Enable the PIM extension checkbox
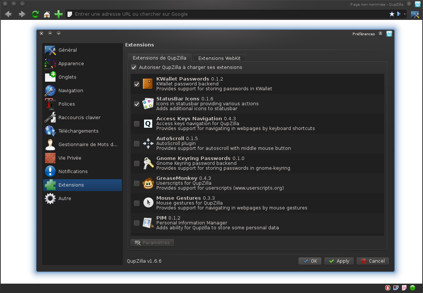This screenshot has height=293, width=423. (x=137, y=223)
